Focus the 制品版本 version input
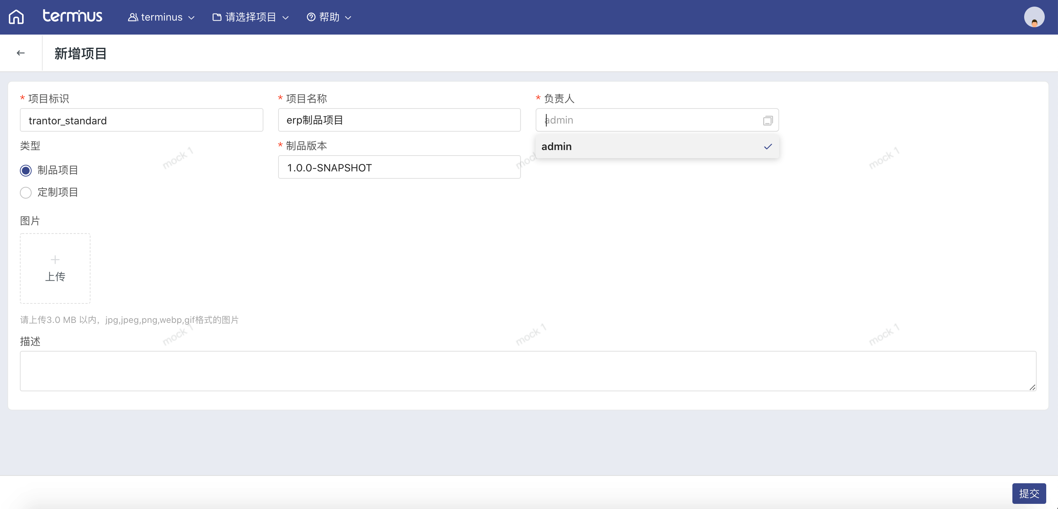Viewport: 1058px width, 509px height. pyautogui.click(x=399, y=167)
